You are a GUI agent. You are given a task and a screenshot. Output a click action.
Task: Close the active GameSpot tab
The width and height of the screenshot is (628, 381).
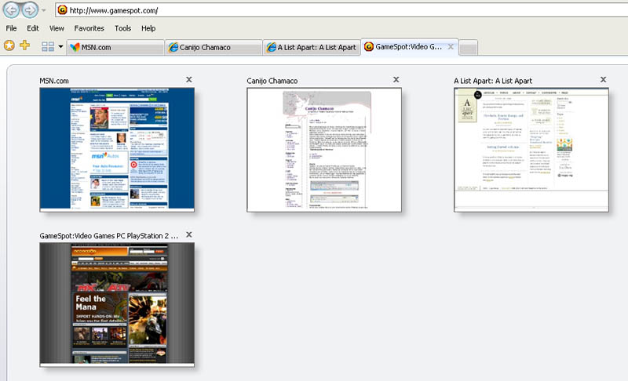(x=450, y=47)
